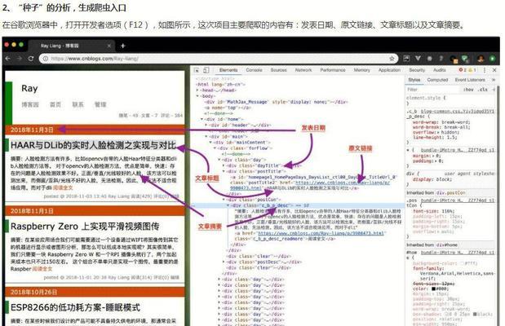Image resolution: width=505 pixels, height=326 pixels.
Task: Open the Raspberry Zero post title
Action: (x=85, y=227)
